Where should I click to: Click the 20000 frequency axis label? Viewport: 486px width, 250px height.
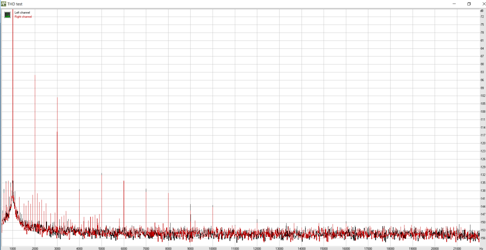[435, 249]
